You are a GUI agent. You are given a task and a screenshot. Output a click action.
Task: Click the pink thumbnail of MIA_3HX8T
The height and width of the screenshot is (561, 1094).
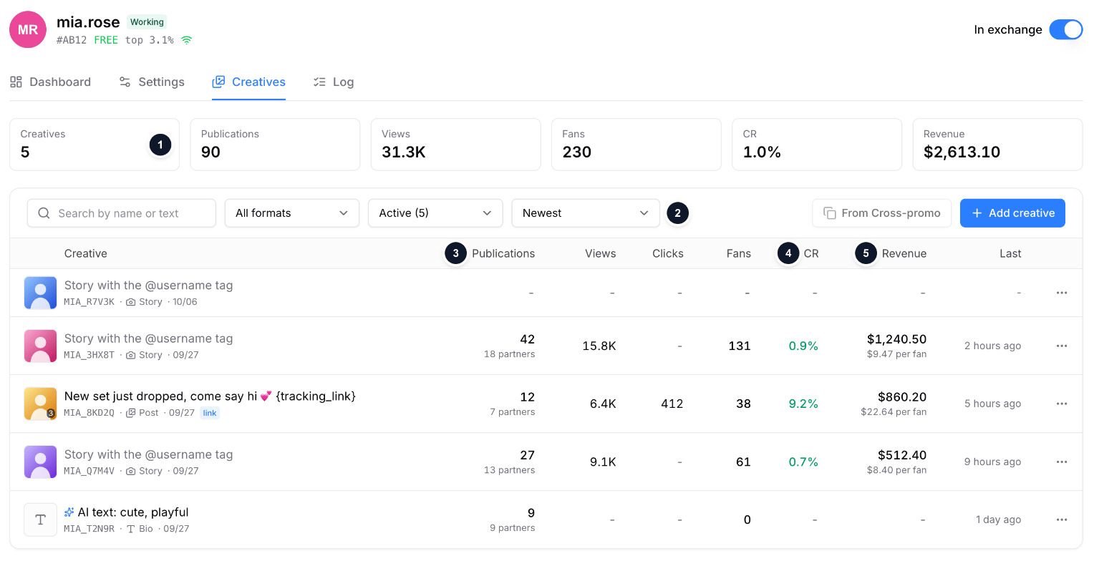[41, 346]
